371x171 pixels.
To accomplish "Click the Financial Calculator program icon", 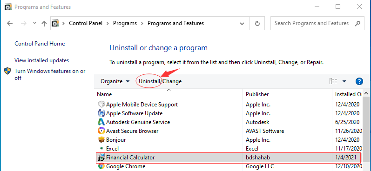I will (101, 158).
